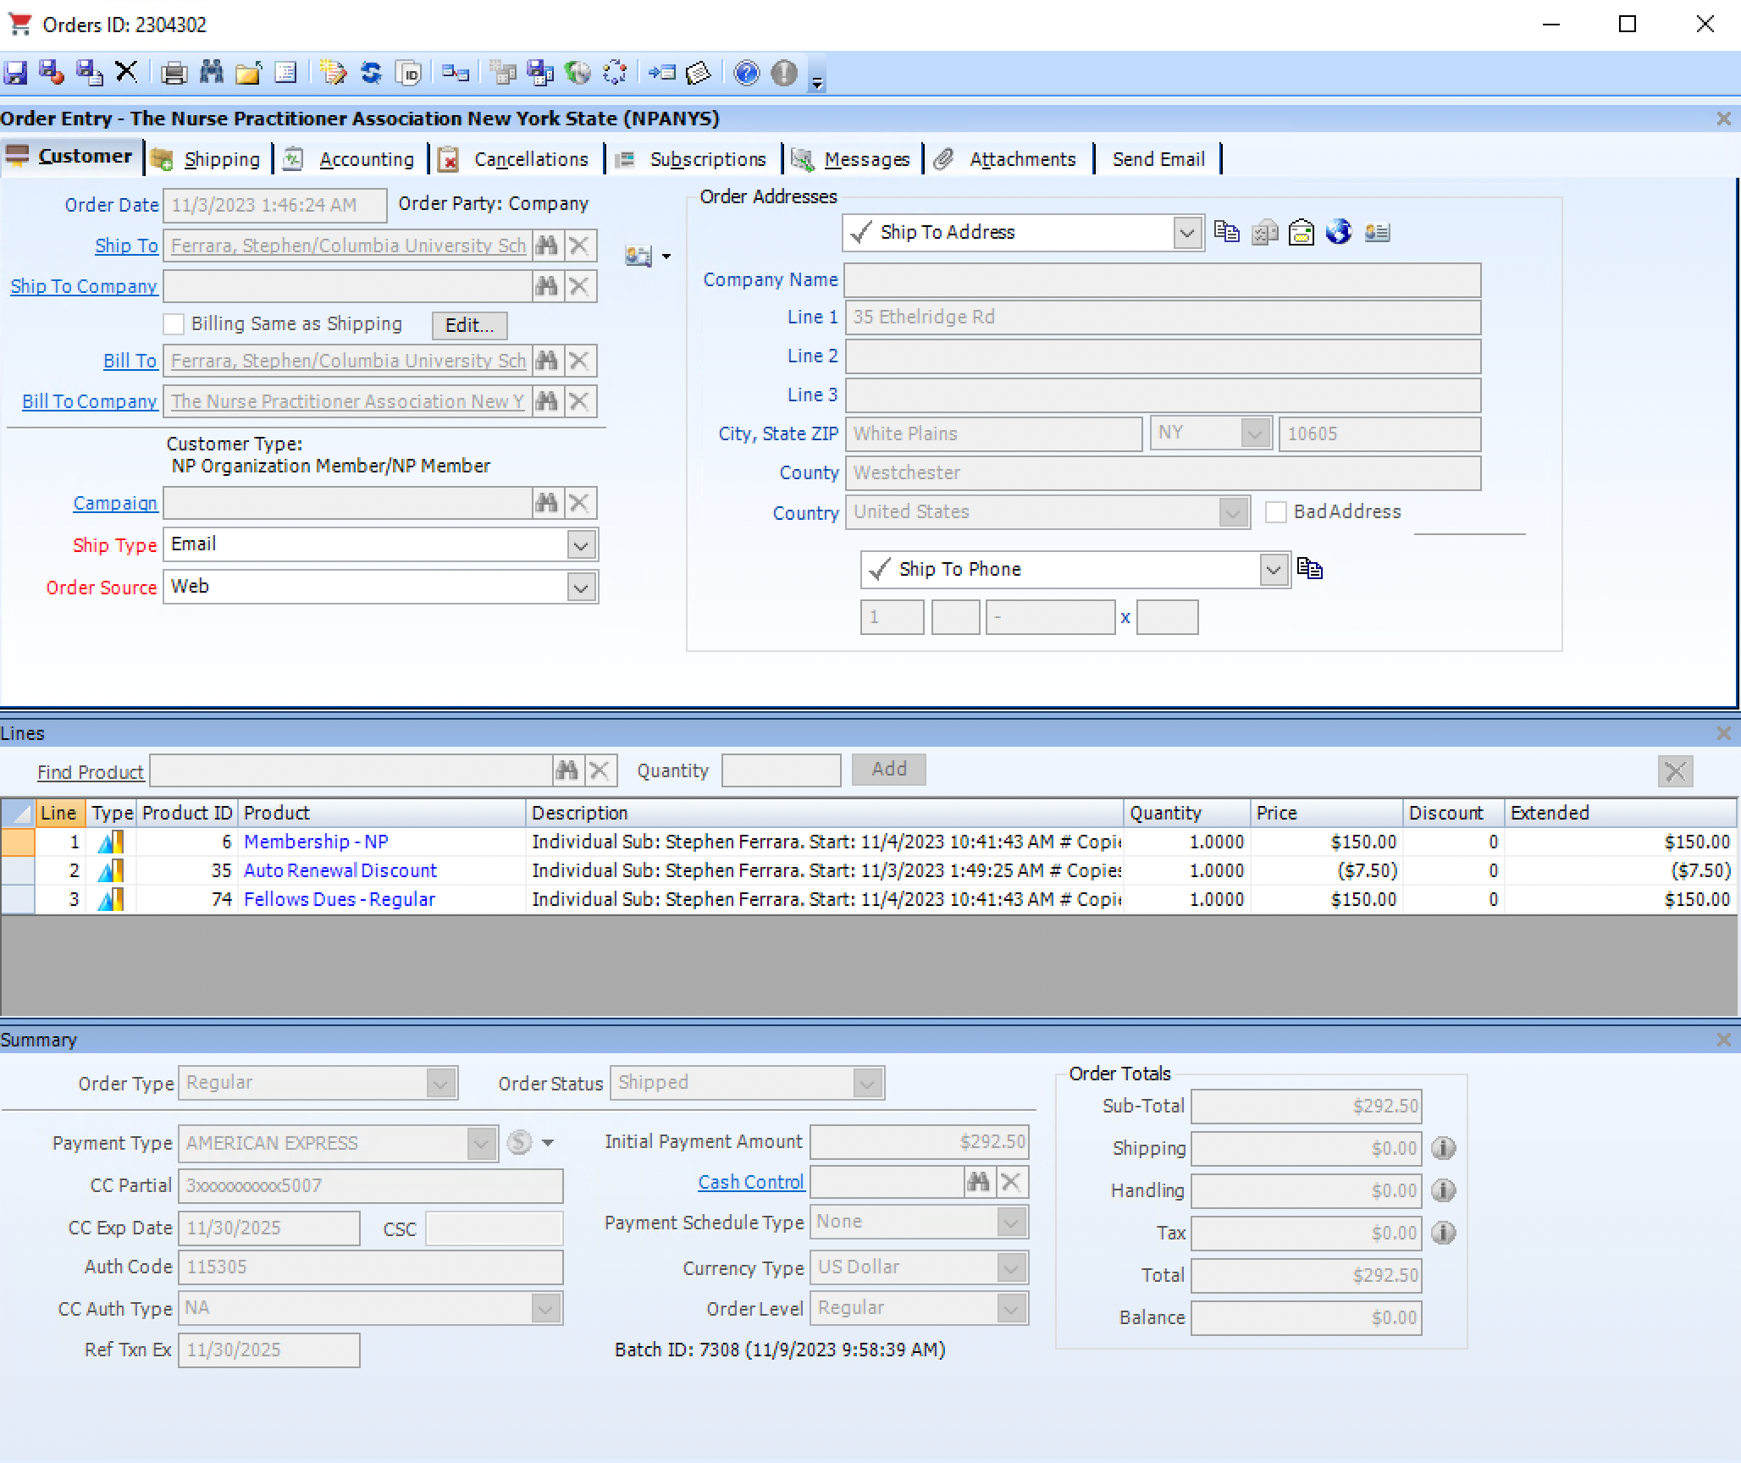The width and height of the screenshot is (1741, 1463).
Task: Enable the delete X toolbar icon
Action: pyautogui.click(x=126, y=73)
